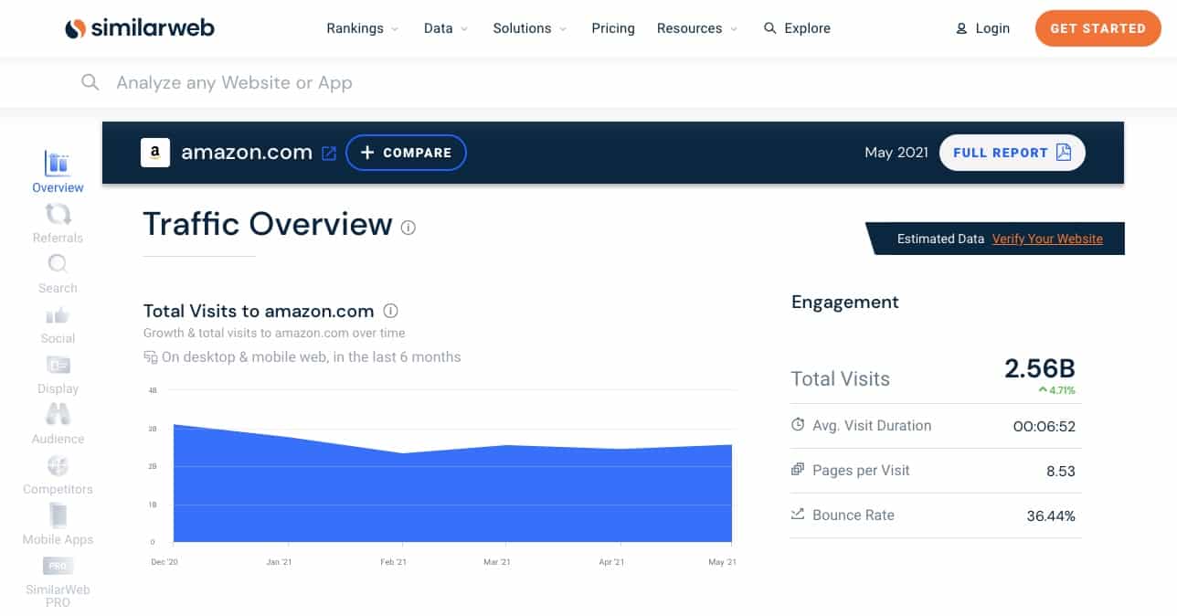The width and height of the screenshot is (1177, 616).
Task: Click the 00:06:52 visit duration value
Action: [1044, 426]
